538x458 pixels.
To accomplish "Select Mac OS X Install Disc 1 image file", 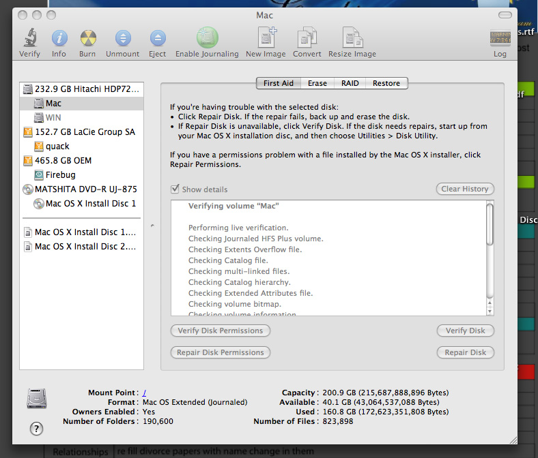I will click(x=82, y=232).
